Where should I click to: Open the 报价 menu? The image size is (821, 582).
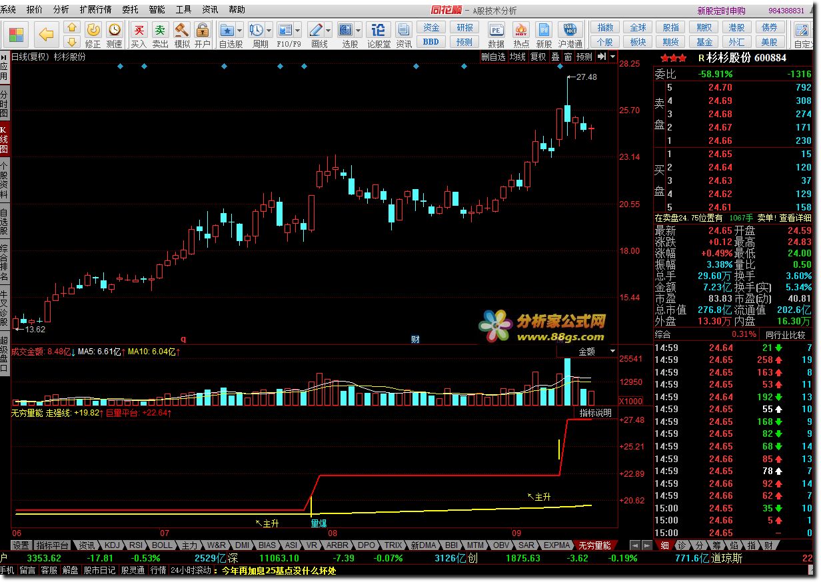[34, 10]
